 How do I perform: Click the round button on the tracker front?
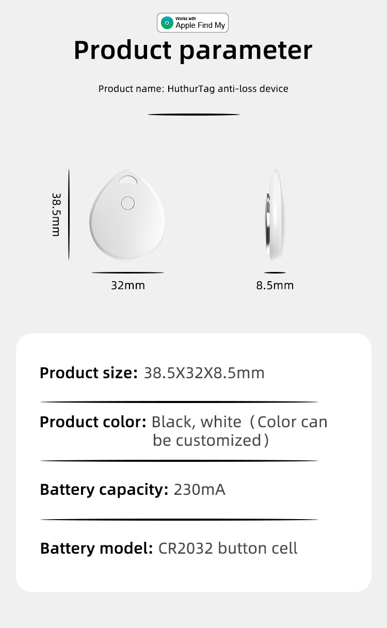coord(127,203)
